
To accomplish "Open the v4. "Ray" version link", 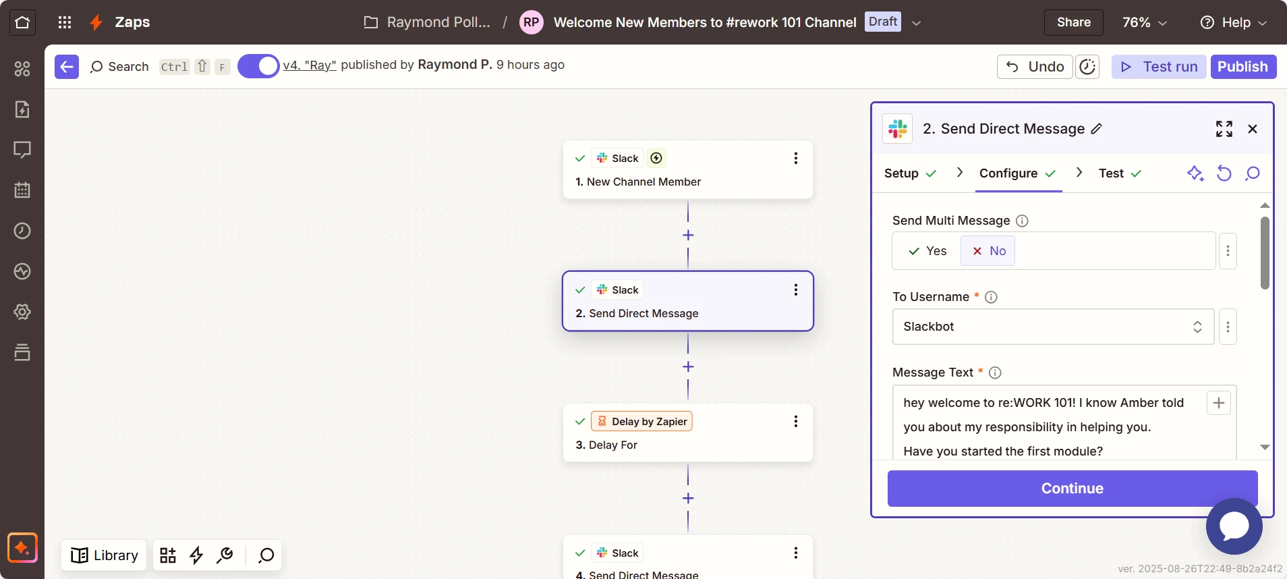I will coord(310,65).
